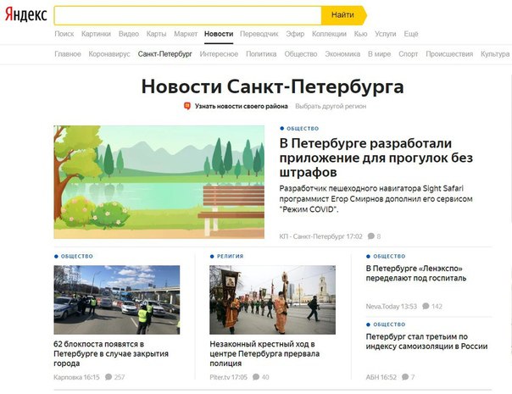Viewport: 512px width, 394px height.
Task: Open the Поиск service tab
Action: (x=64, y=34)
